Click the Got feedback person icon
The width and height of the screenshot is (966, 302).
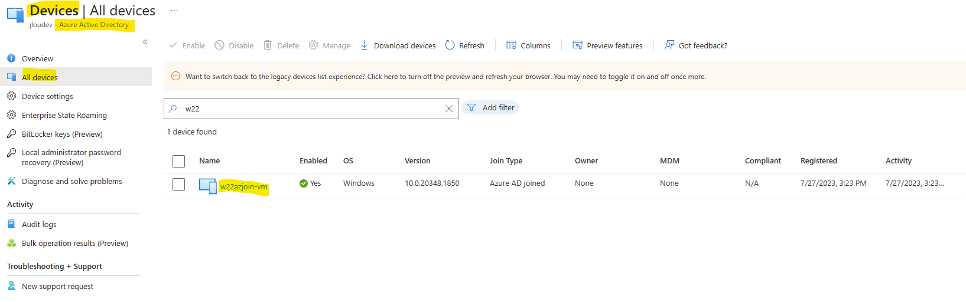point(669,45)
